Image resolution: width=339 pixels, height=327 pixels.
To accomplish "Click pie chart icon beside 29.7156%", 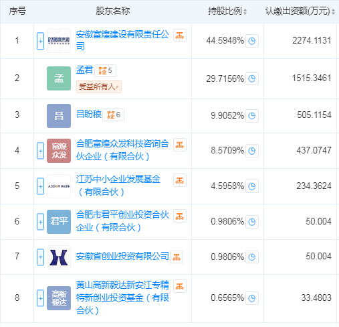I will (252, 78).
